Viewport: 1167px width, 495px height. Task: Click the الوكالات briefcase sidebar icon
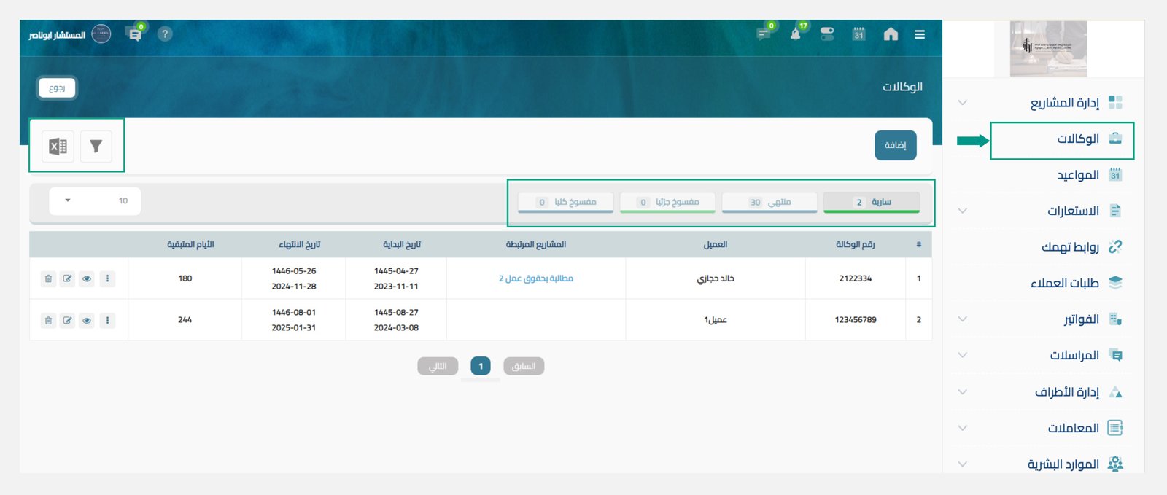[x=1115, y=139]
